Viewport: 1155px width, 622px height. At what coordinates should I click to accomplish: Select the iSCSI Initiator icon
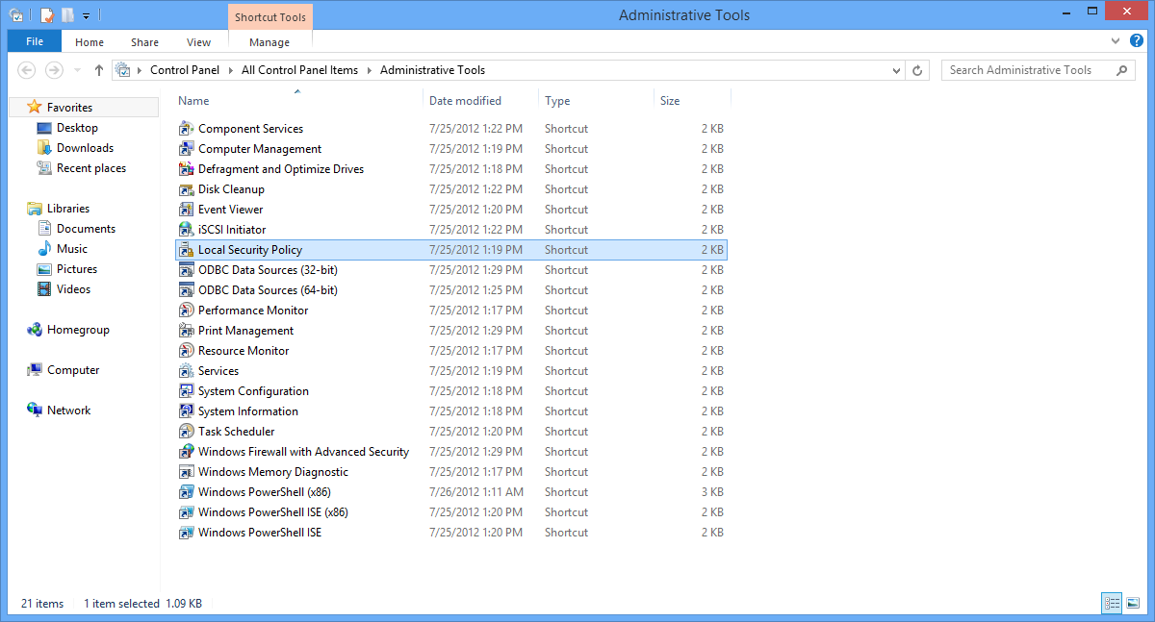click(187, 230)
